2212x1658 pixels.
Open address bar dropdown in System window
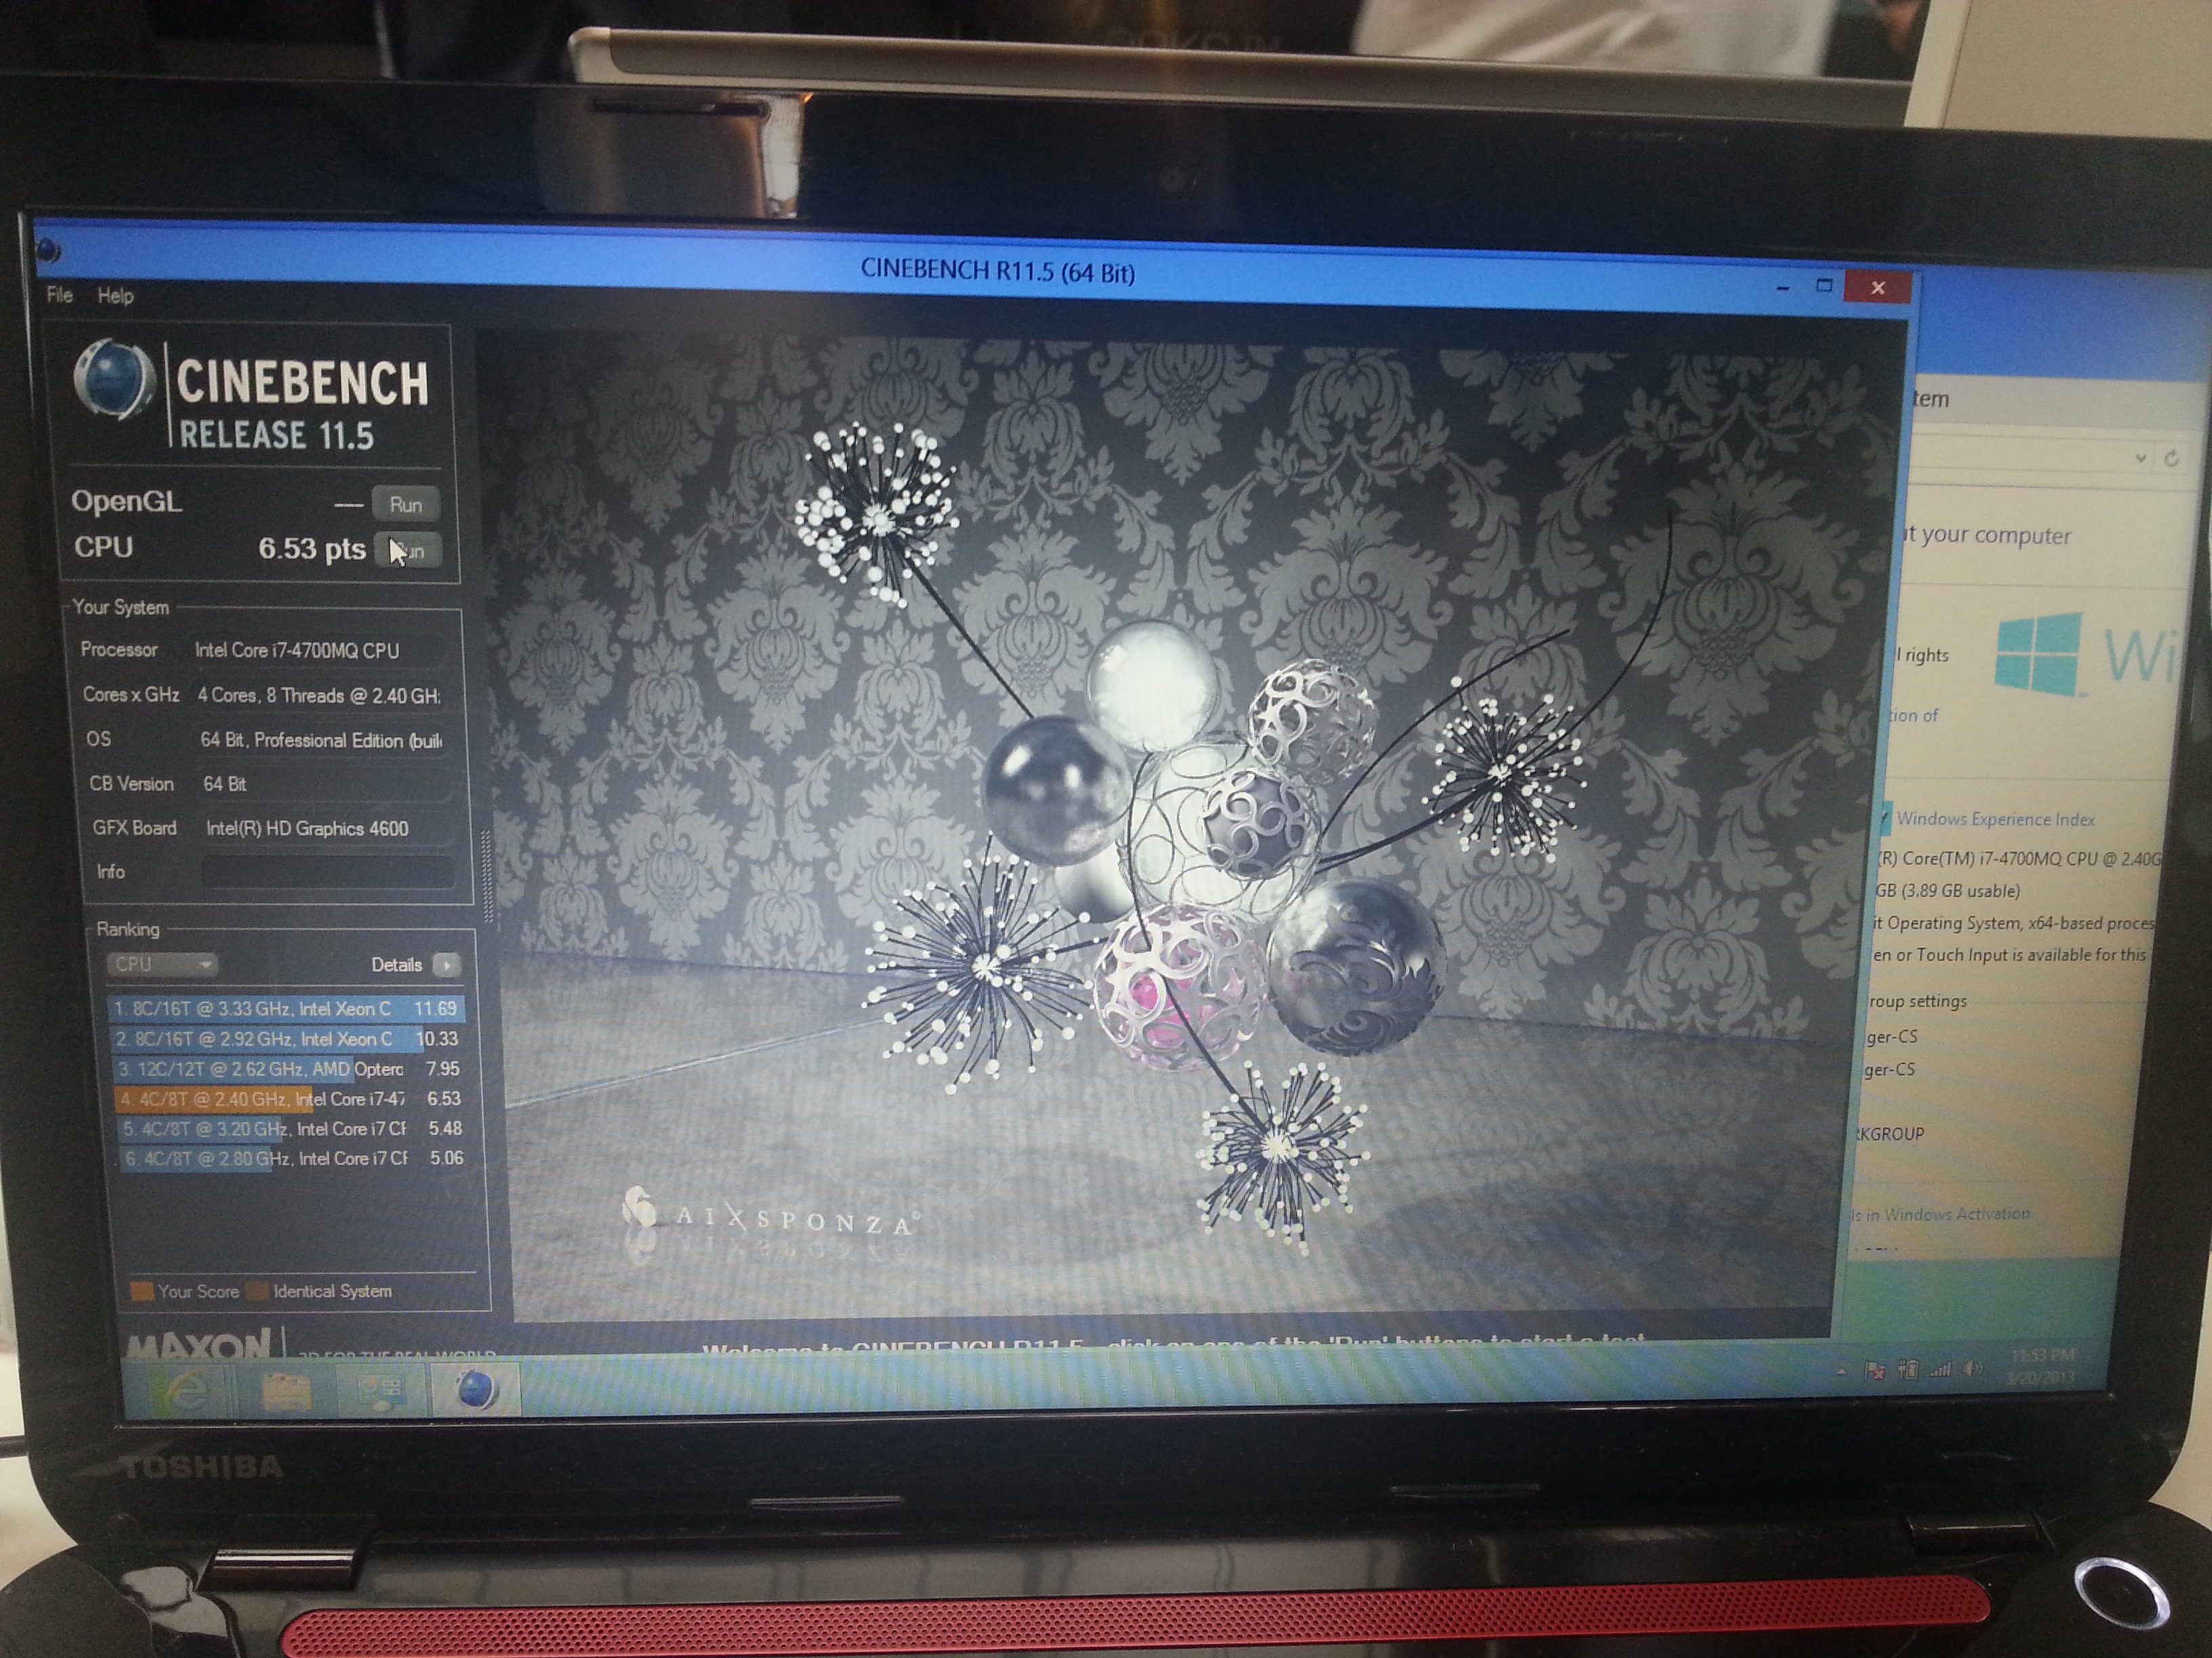coord(2140,458)
